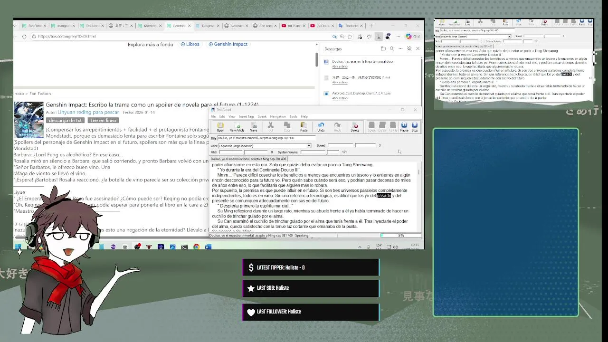Open file link under Douluo docx download
The width and height of the screenshot is (608, 342).
click(x=340, y=66)
